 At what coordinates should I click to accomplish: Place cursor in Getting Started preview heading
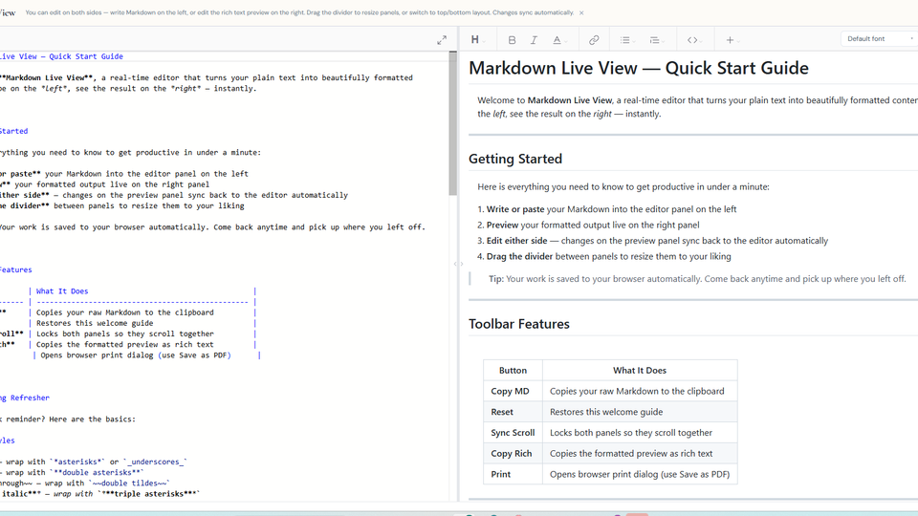[x=515, y=160]
